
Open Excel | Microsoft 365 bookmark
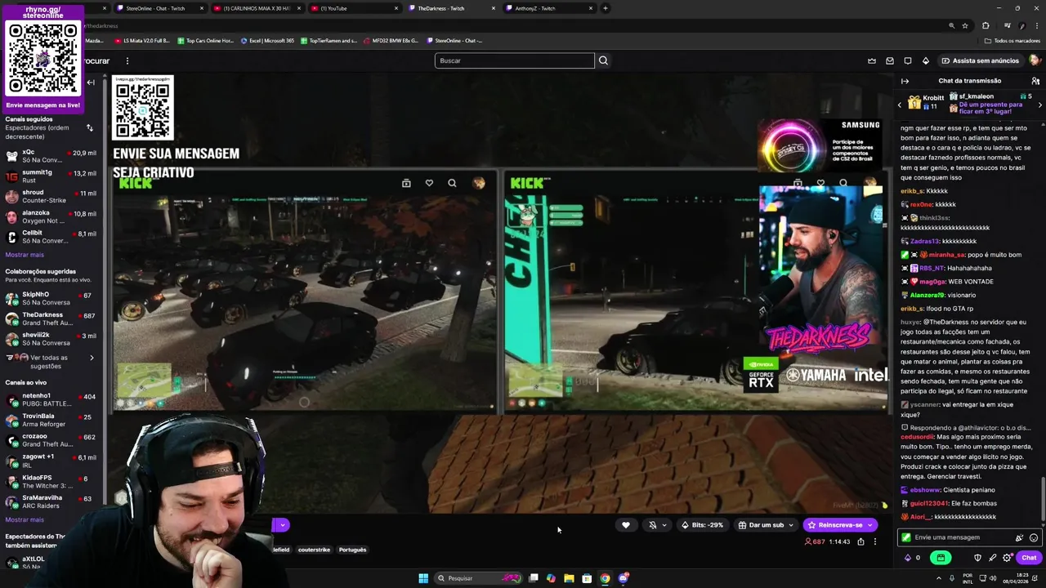[267, 40]
